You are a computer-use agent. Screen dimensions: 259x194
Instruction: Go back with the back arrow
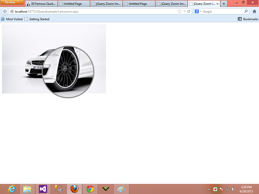tap(5, 12)
